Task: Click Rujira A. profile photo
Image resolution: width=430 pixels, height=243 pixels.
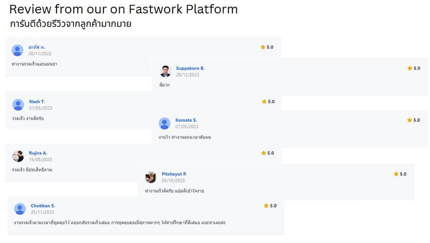Action: [x=18, y=156]
